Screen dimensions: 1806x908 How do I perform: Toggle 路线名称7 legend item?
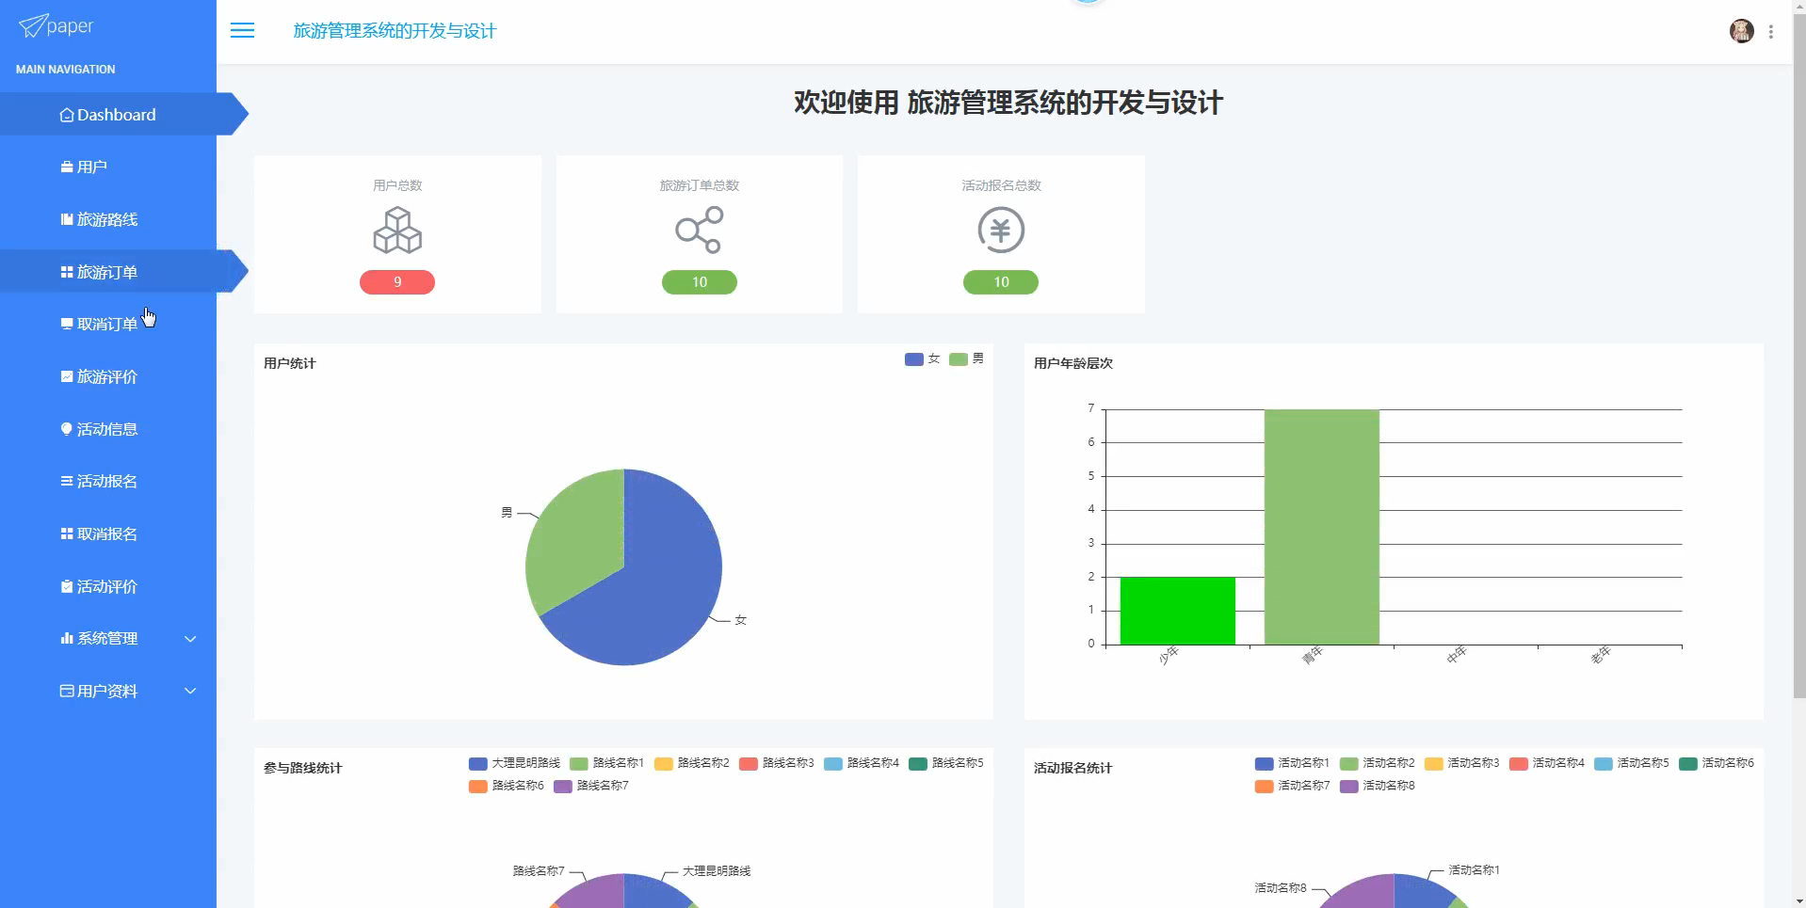(591, 786)
